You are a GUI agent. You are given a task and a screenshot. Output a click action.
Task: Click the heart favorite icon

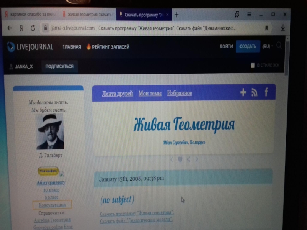pyautogui.click(x=180, y=159)
